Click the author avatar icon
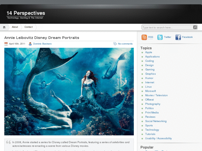202x151 pixels. pos(30,44)
